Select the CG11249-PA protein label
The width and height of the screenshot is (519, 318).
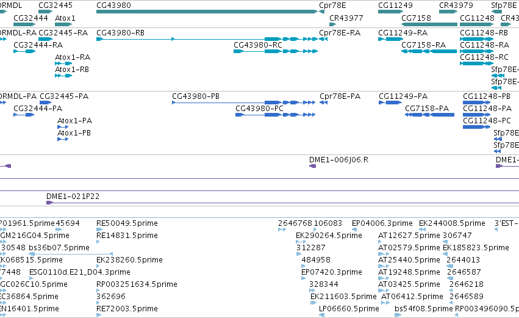click(403, 96)
